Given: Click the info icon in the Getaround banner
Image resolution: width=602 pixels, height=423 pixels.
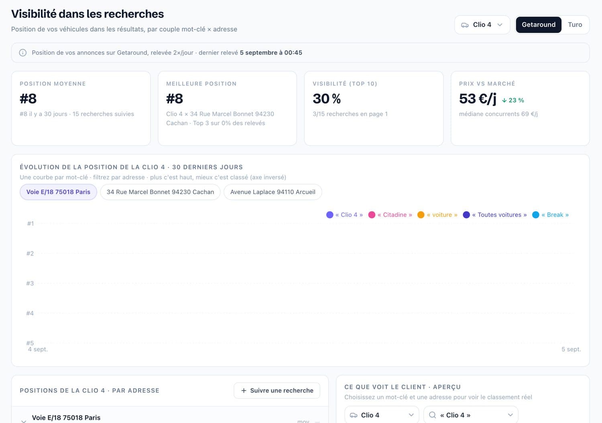Looking at the screenshot, I should click(23, 53).
